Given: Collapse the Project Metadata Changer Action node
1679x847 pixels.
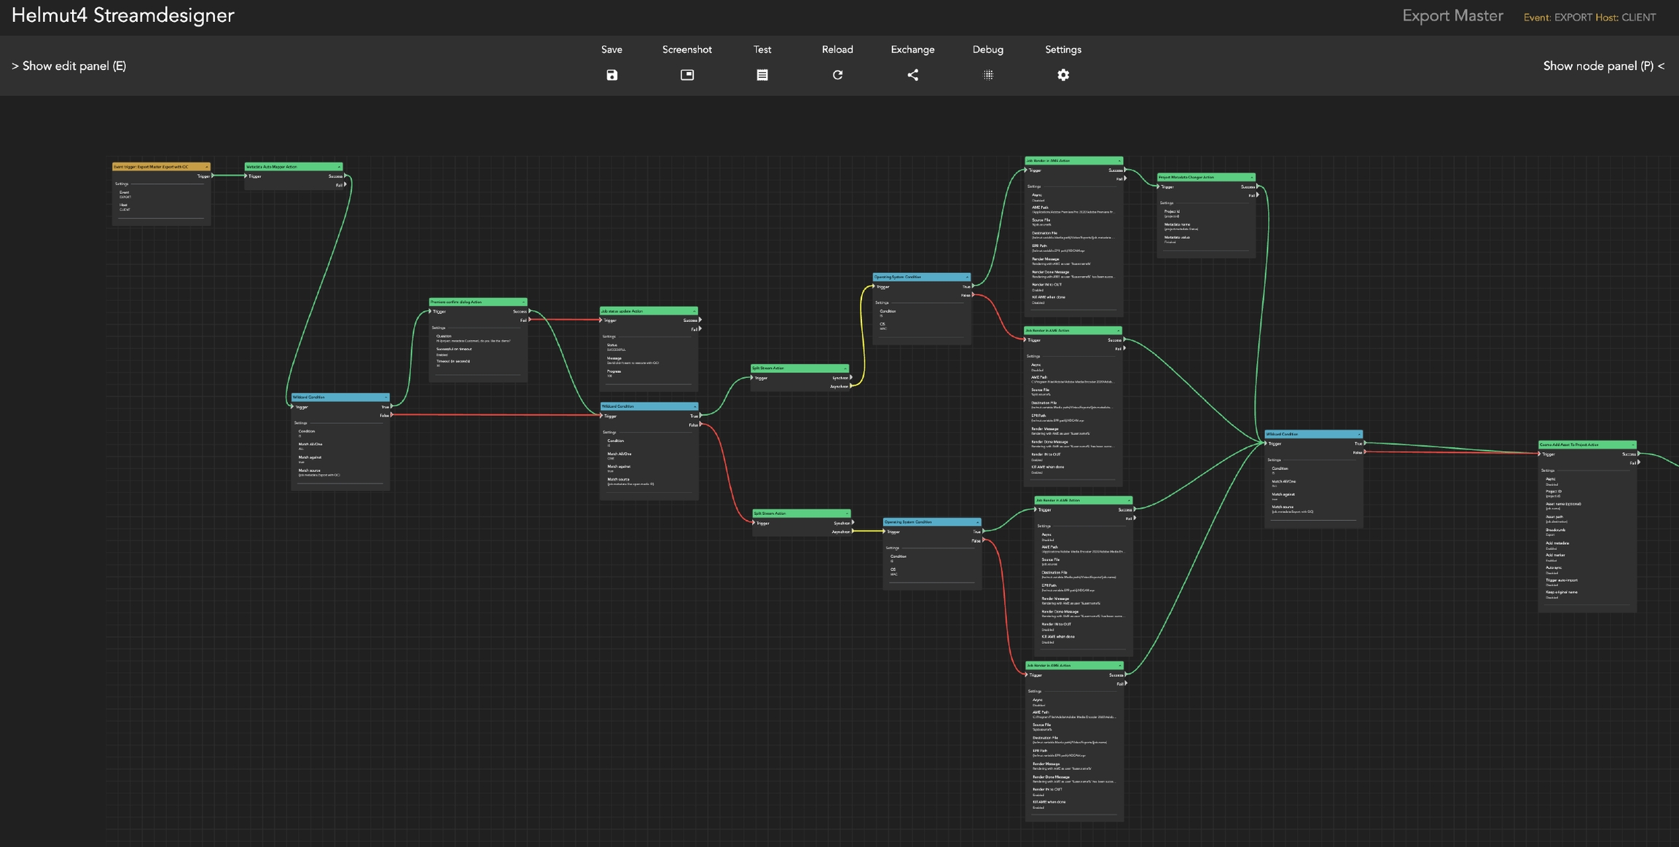Looking at the screenshot, I should click(1251, 178).
